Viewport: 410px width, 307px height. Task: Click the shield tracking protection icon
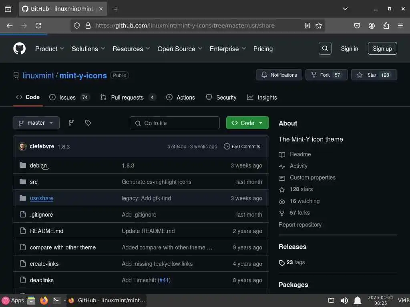click(x=76, y=26)
